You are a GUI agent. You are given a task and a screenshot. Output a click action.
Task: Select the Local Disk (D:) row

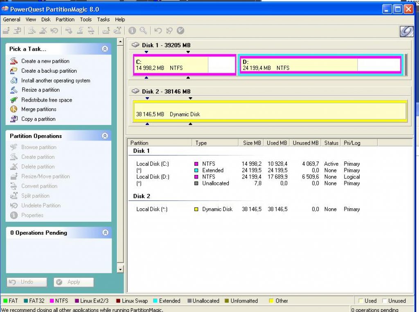(248, 177)
